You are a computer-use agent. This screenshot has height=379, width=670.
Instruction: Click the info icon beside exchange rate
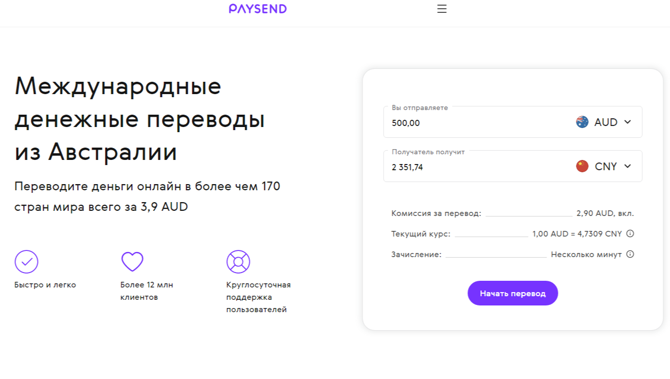(x=630, y=233)
